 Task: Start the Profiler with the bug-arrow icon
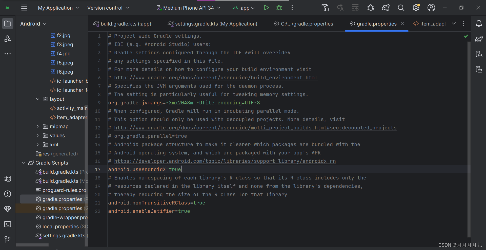[370, 8]
